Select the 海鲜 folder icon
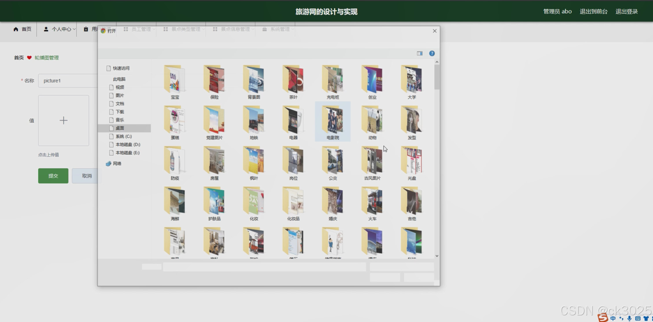The image size is (653, 322). click(x=175, y=202)
